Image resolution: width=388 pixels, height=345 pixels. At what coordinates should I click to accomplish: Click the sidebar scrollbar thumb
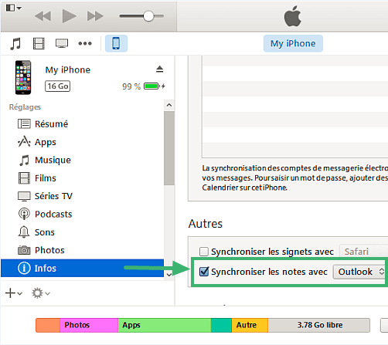[169, 148]
